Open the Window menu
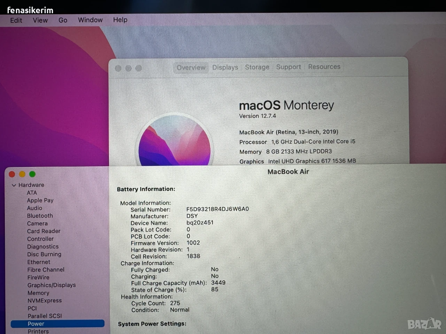The height and width of the screenshot is (334, 446). [x=90, y=20]
